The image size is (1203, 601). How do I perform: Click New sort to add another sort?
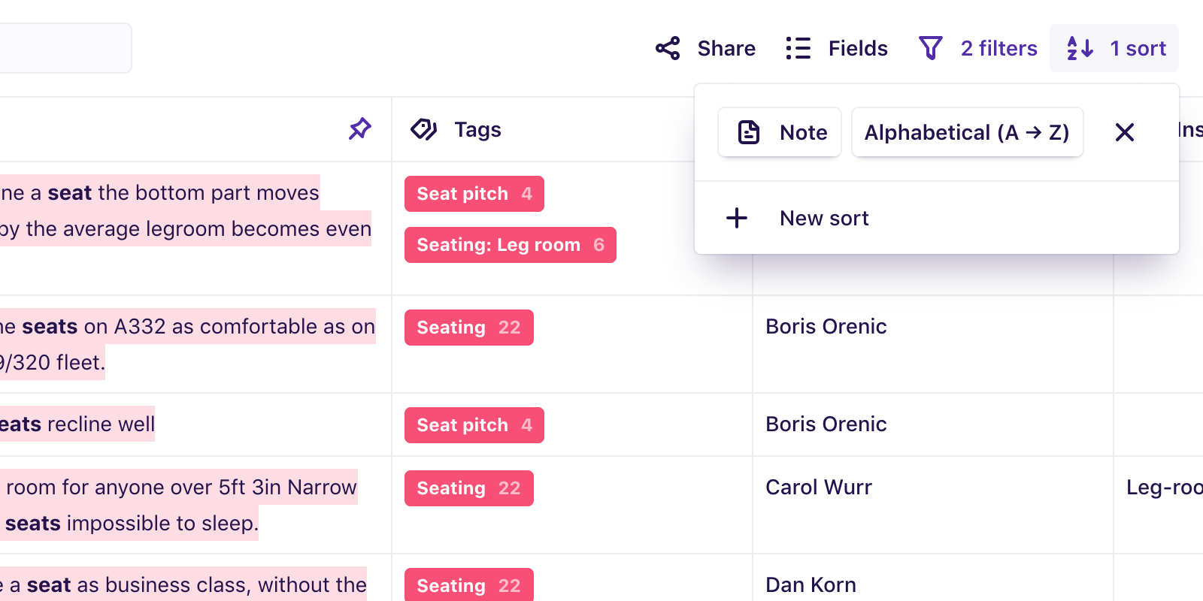pyautogui.click(x=823, y=218)
